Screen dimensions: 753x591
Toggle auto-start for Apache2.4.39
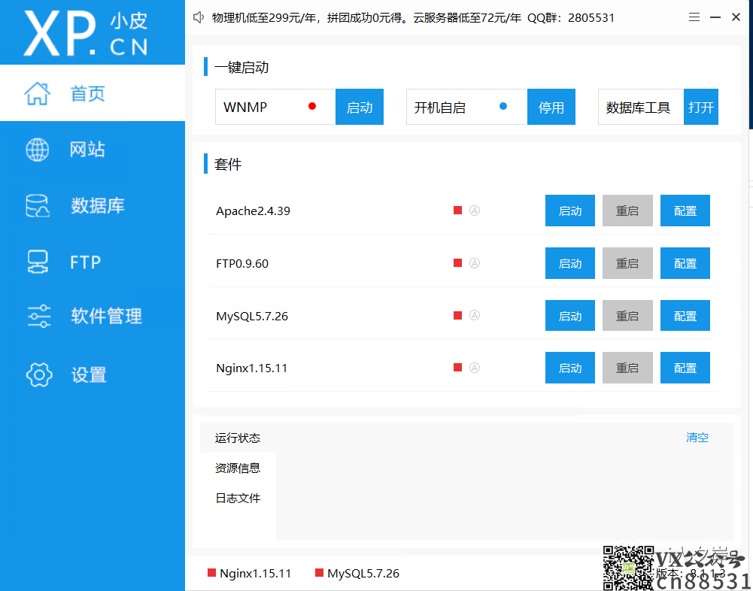point(474,211)
